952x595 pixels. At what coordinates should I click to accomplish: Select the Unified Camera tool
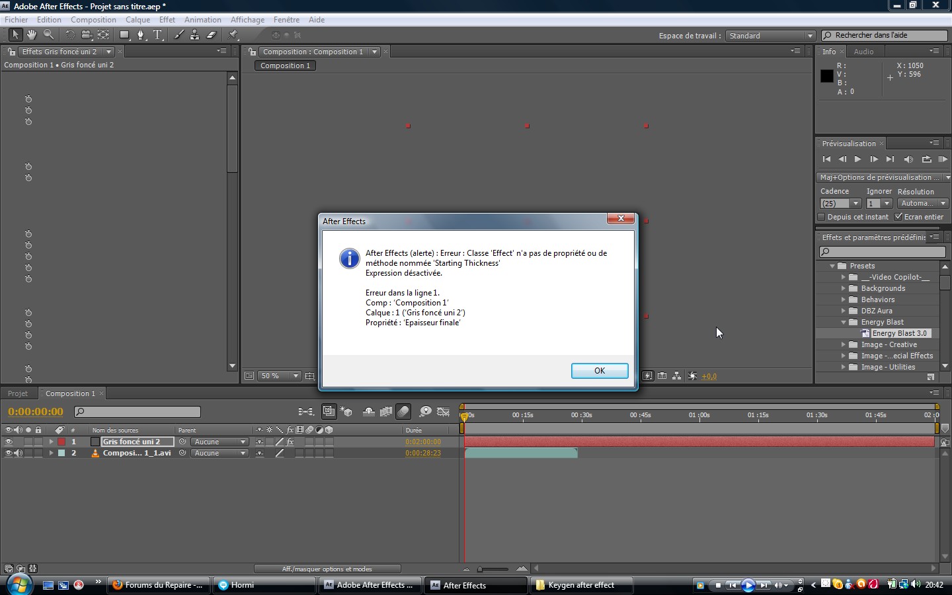pos(87,35)
